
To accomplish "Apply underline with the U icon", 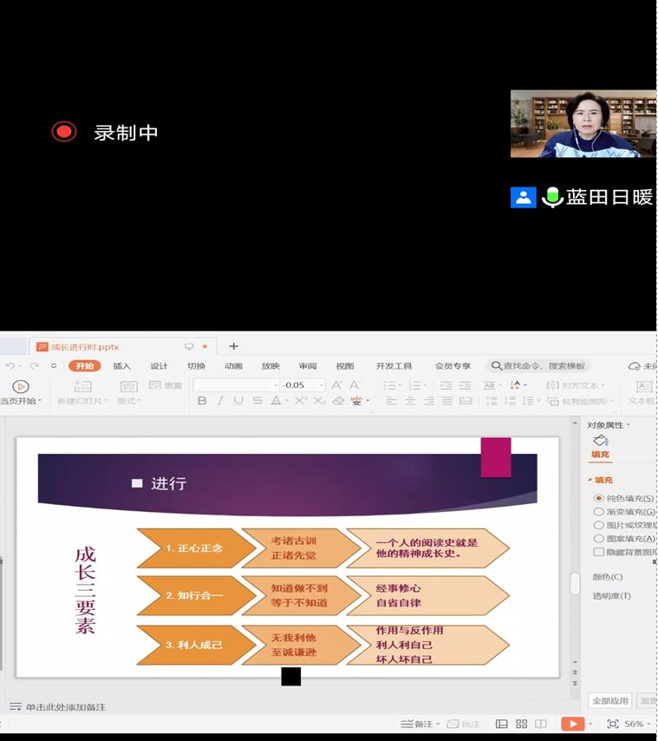I will [x=238, y=401].
